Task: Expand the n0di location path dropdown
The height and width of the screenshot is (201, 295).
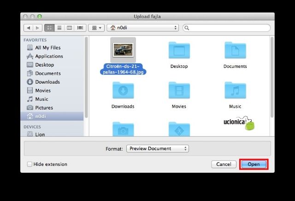Action: [x=143, y=28]
